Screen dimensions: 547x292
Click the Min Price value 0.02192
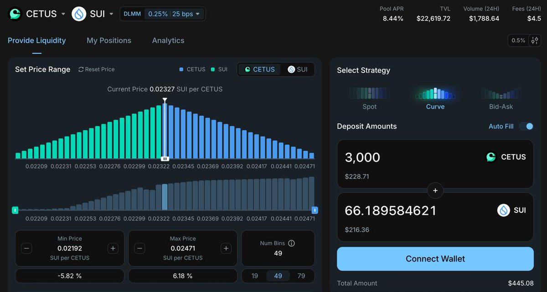point(70,248)
